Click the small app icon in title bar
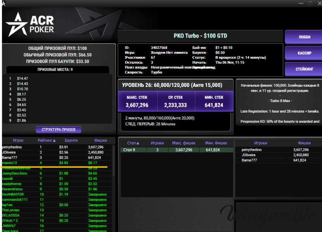The image size is (322, 232). 3,3
